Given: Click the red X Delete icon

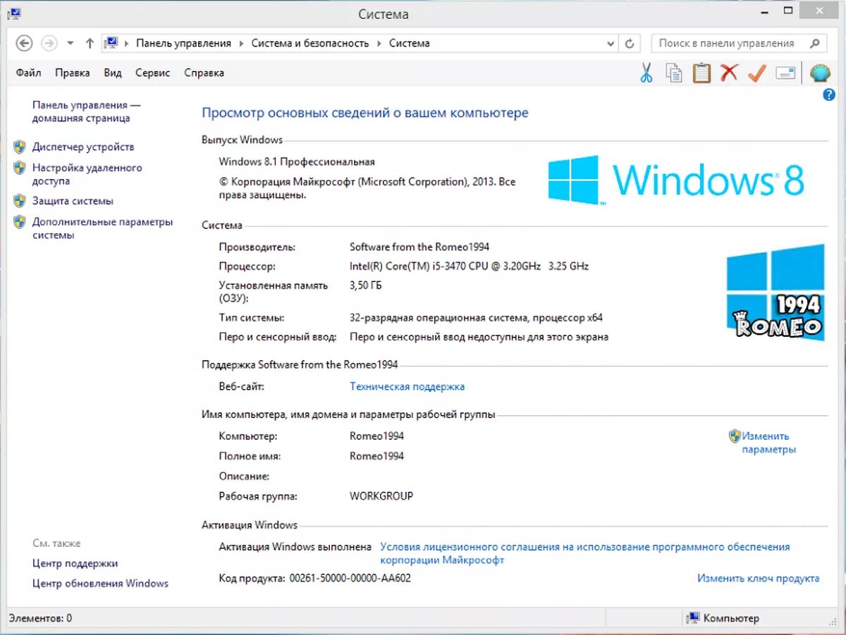Looking at the screenshot, I should pos(729,72).
